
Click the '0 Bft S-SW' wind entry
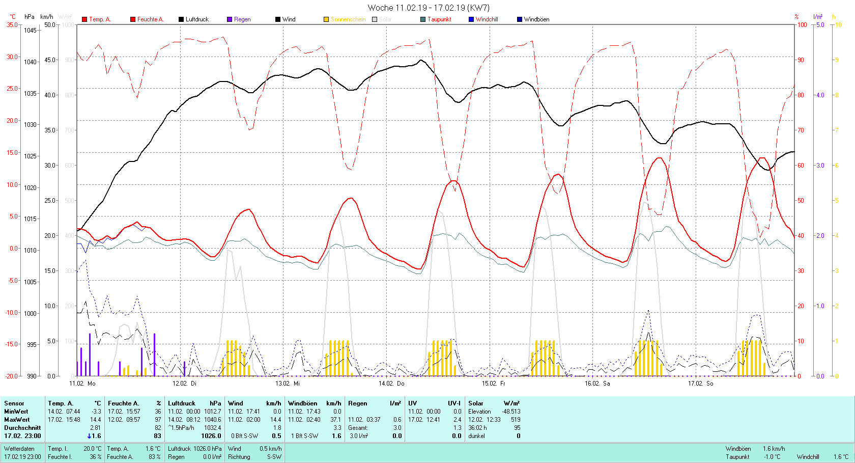244,436
